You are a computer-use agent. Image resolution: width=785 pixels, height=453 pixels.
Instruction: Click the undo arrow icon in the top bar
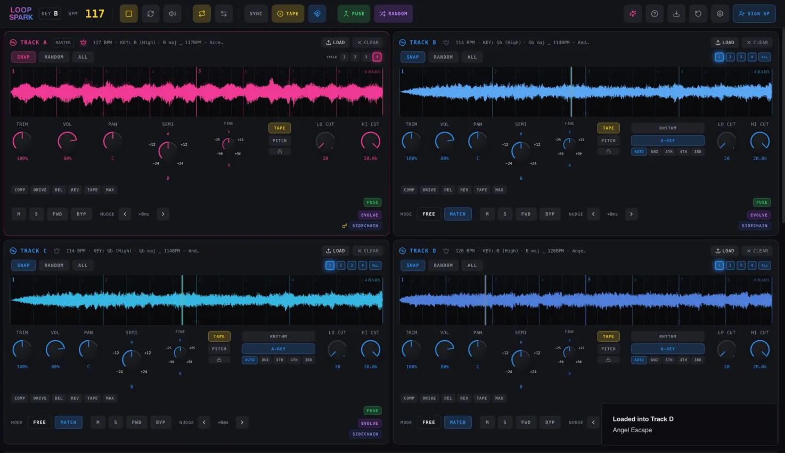pos(698,14)
